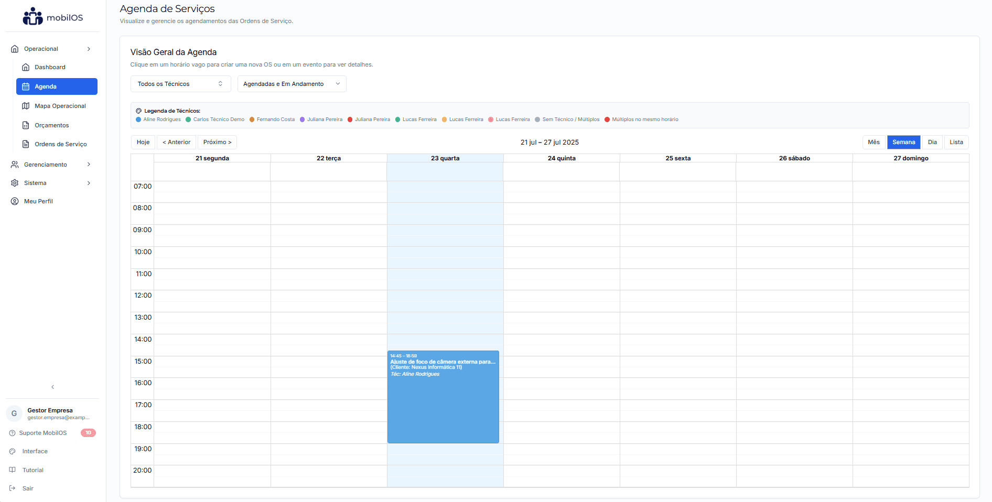Open Ordens de Serviço
The height and width of the screenshot is (502, 992).
click(x=60, y=144)
